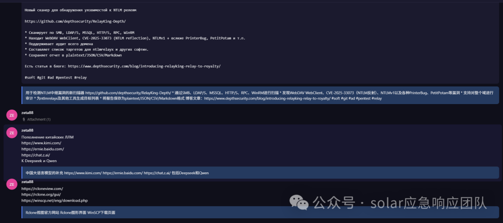
Task: Open the winscp.net download.php link
Action: point(54,201)
